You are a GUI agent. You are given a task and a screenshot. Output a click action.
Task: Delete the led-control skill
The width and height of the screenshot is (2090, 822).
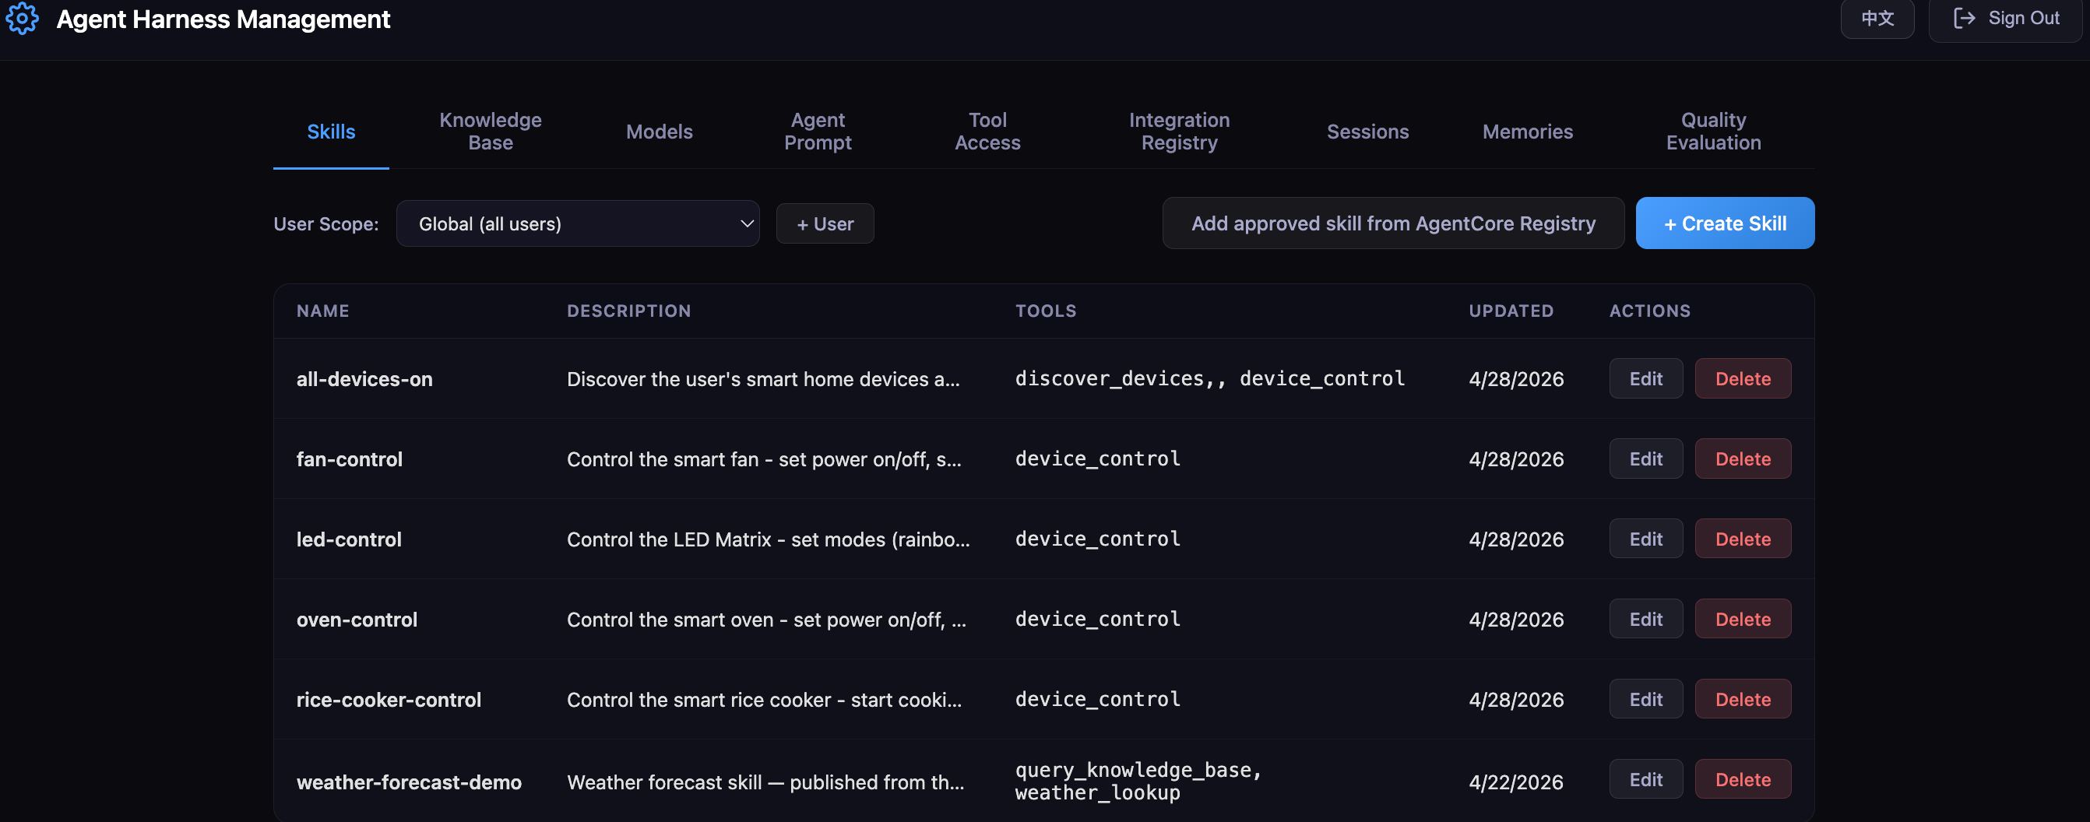point(1742,539)
